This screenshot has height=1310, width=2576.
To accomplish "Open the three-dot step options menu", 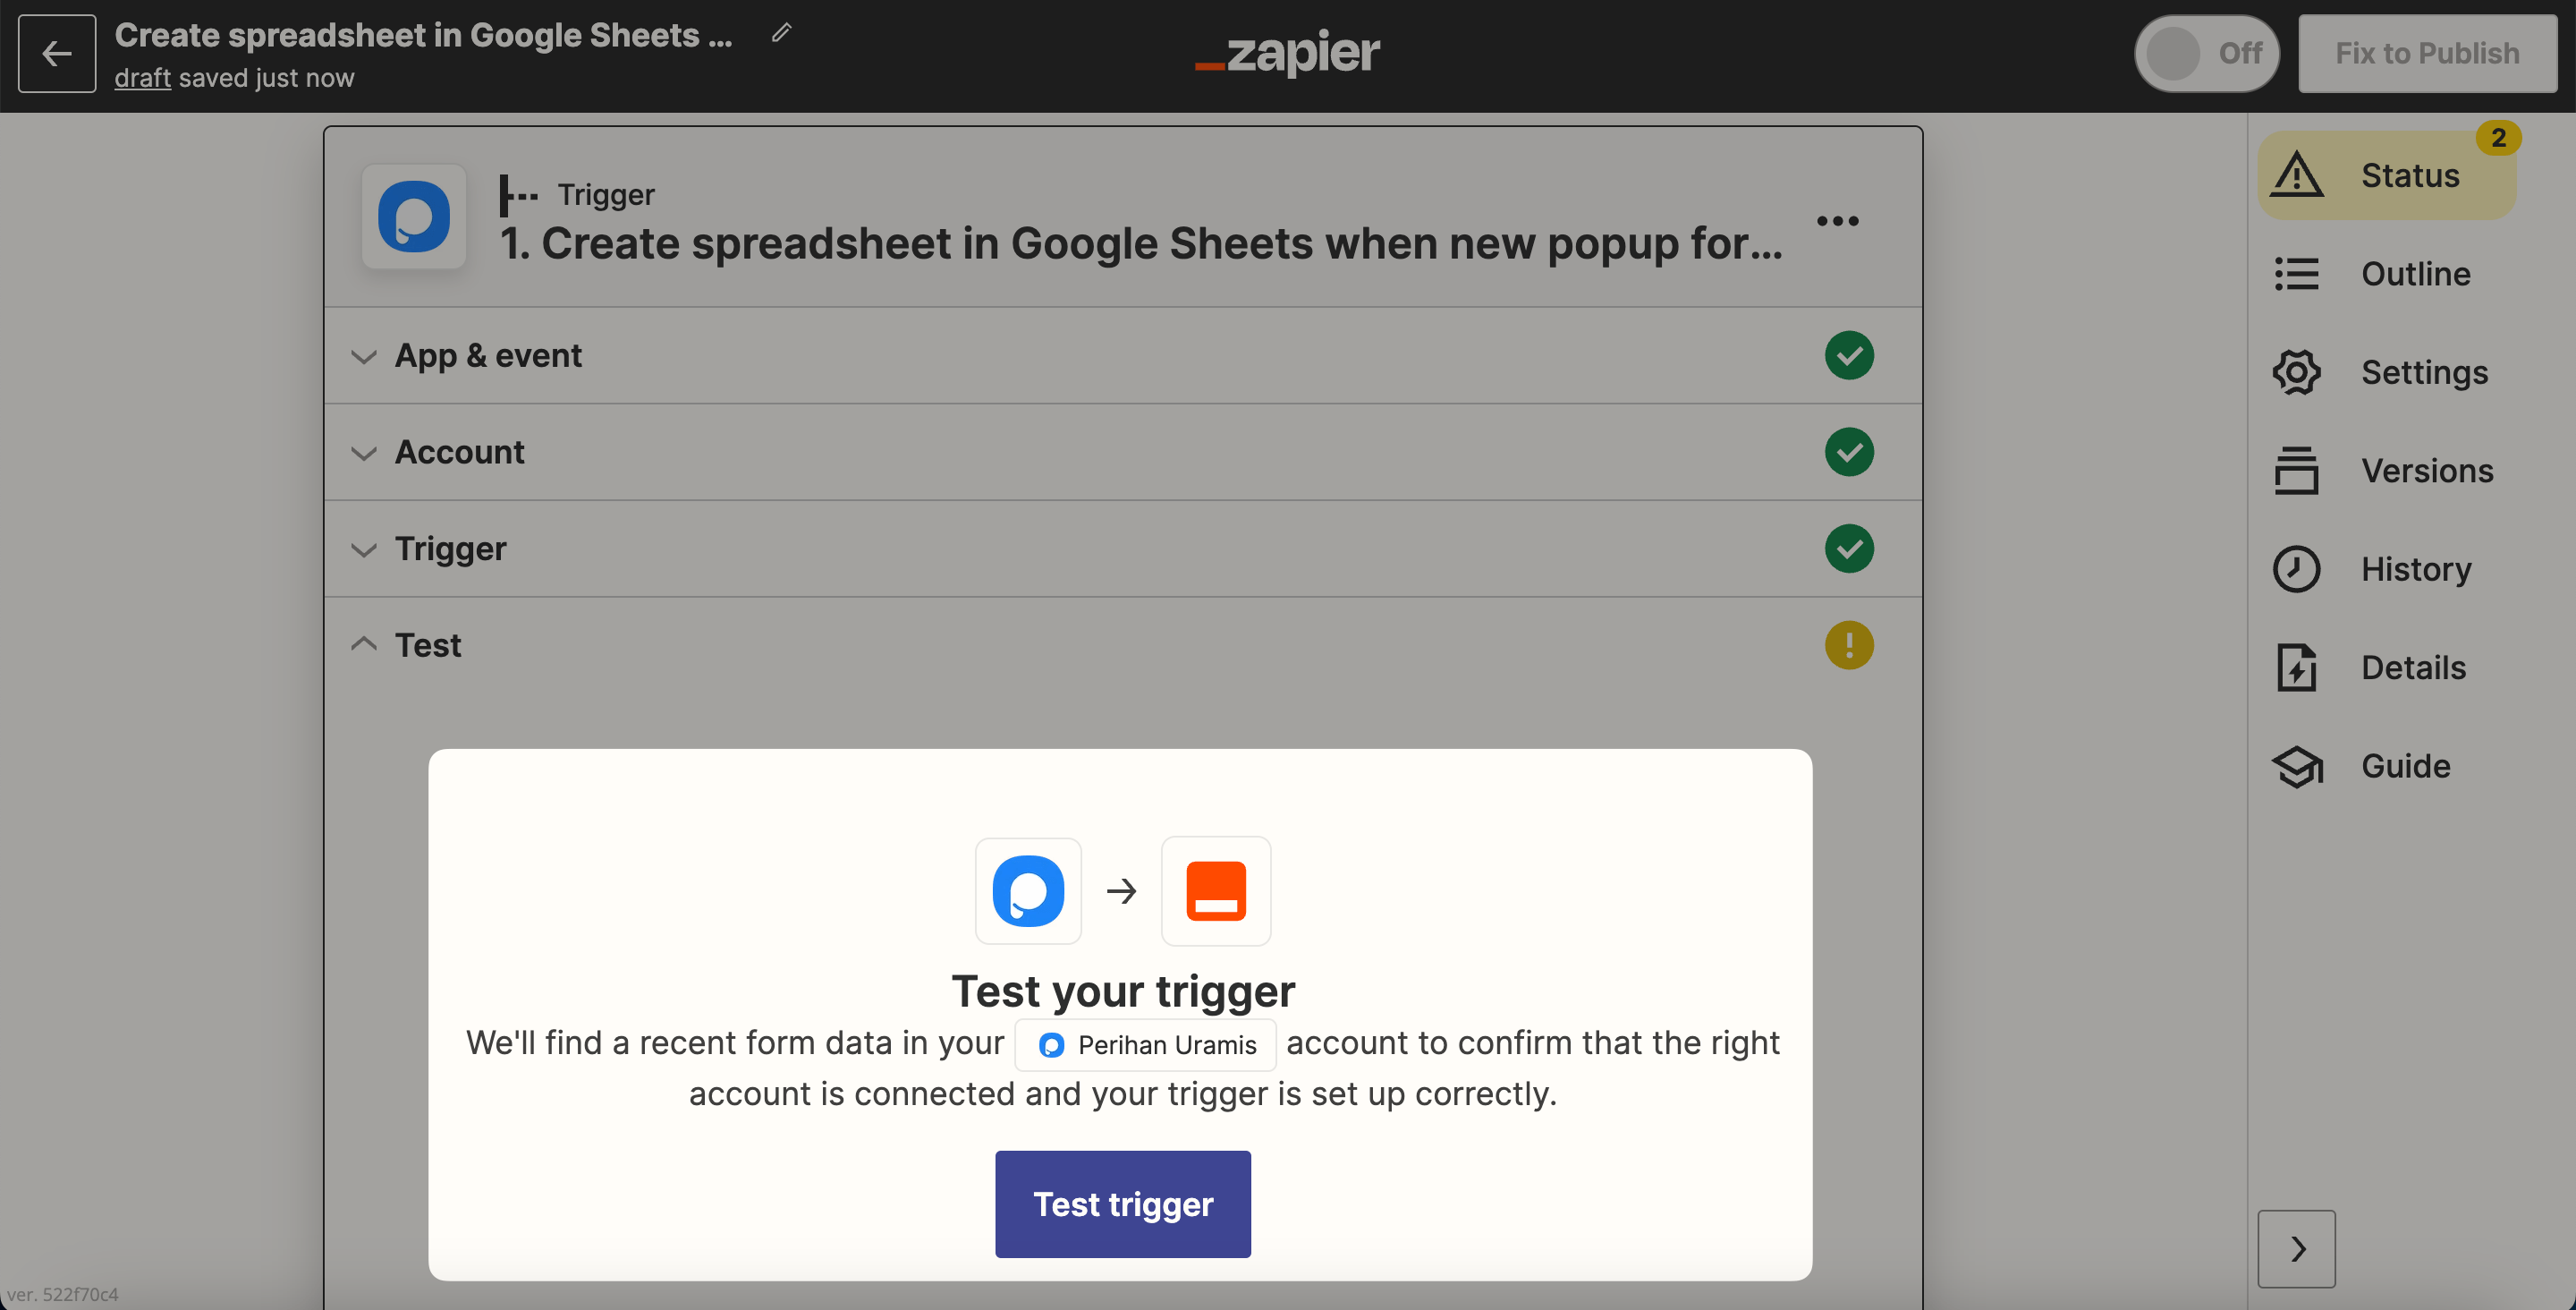I will pyautogui.click(x=1837, y=221).
